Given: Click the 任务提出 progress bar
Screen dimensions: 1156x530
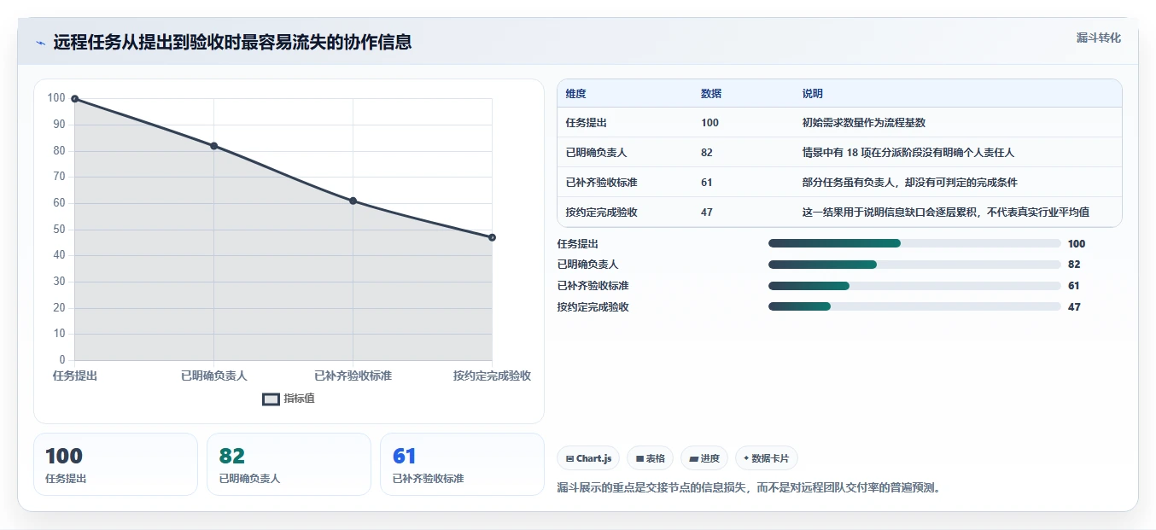Looking at the screenshot, I should click(914, 243).
